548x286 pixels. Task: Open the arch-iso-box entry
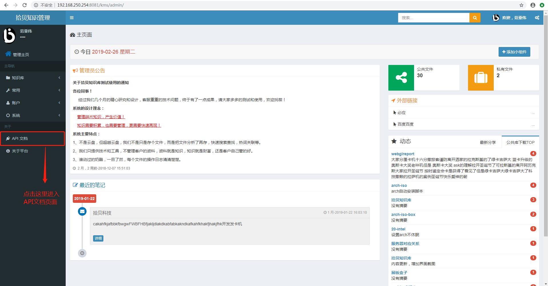click(x=403, y=215)
